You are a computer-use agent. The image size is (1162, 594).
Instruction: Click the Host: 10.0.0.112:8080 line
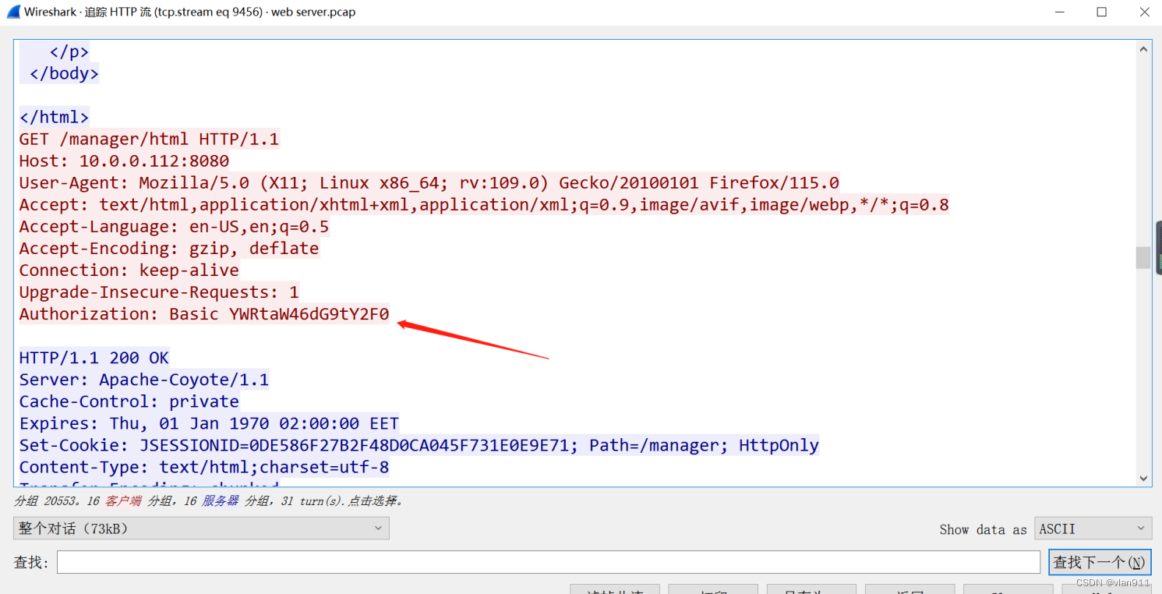click(124, 161)
